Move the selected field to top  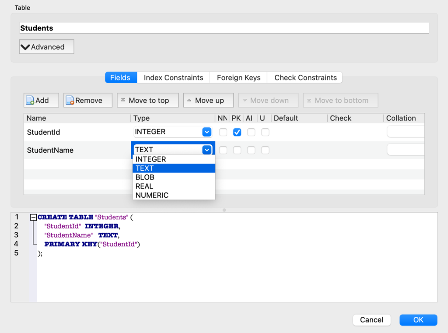[147, 100]
